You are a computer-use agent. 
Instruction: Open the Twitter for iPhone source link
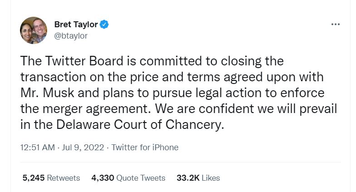pyautogui.click(x=145, y=148)
